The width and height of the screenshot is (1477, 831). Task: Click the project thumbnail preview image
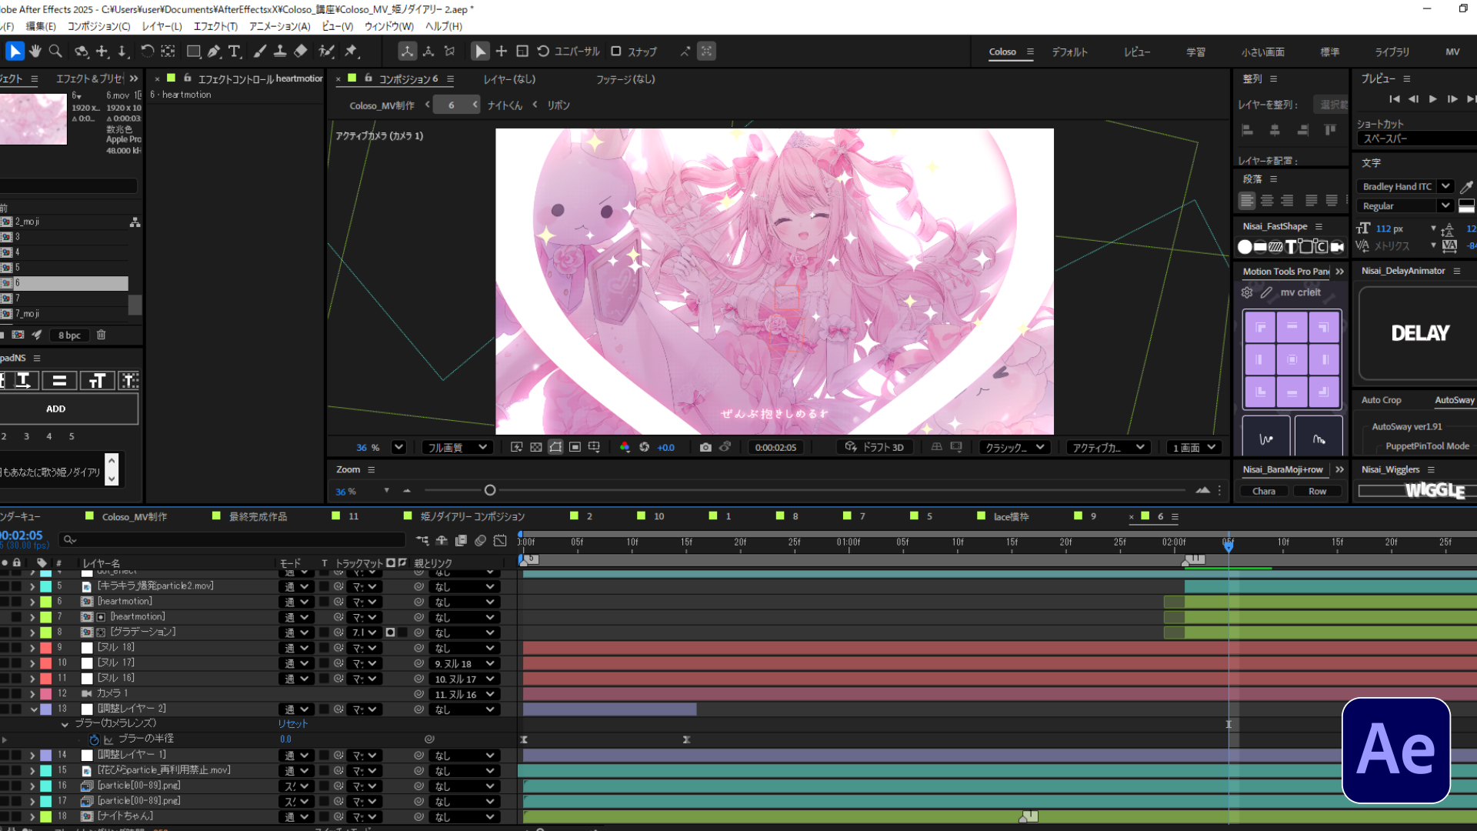(x=33, y=119)
